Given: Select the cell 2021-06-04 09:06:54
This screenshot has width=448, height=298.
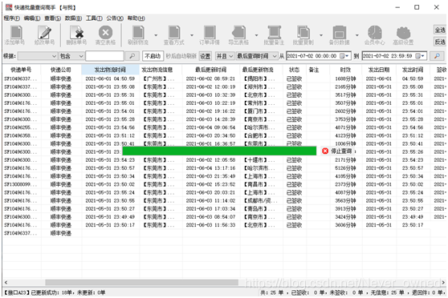Looking at the screenshot, I should [210, 127].
